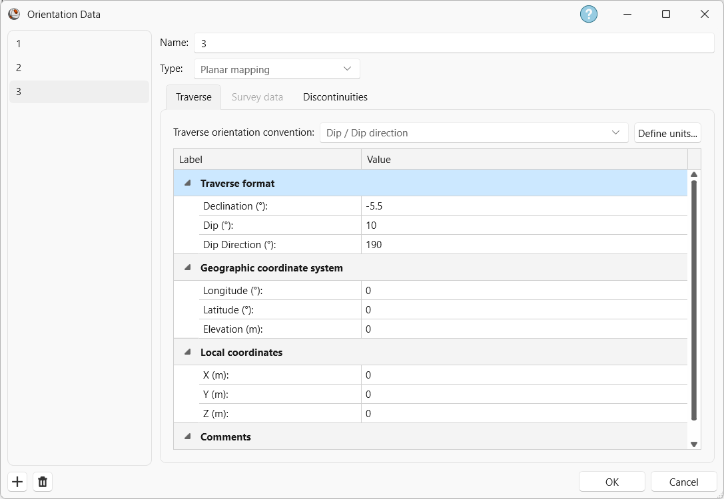Click the Define units button
The image size is (724, 499).
pos(667,132)
